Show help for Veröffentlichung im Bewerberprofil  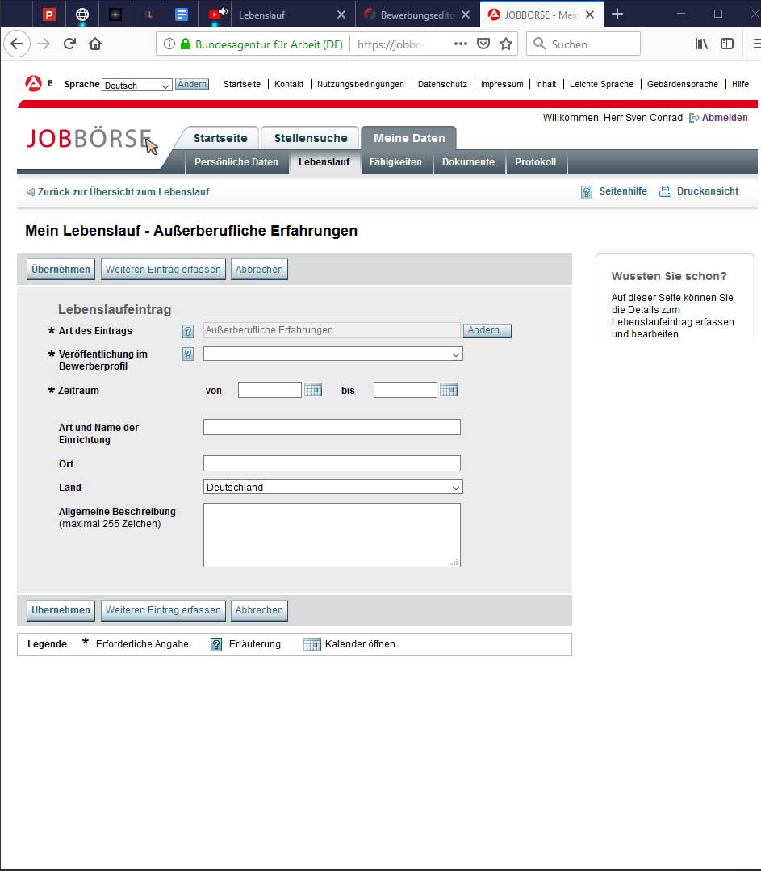coord(188,354)
